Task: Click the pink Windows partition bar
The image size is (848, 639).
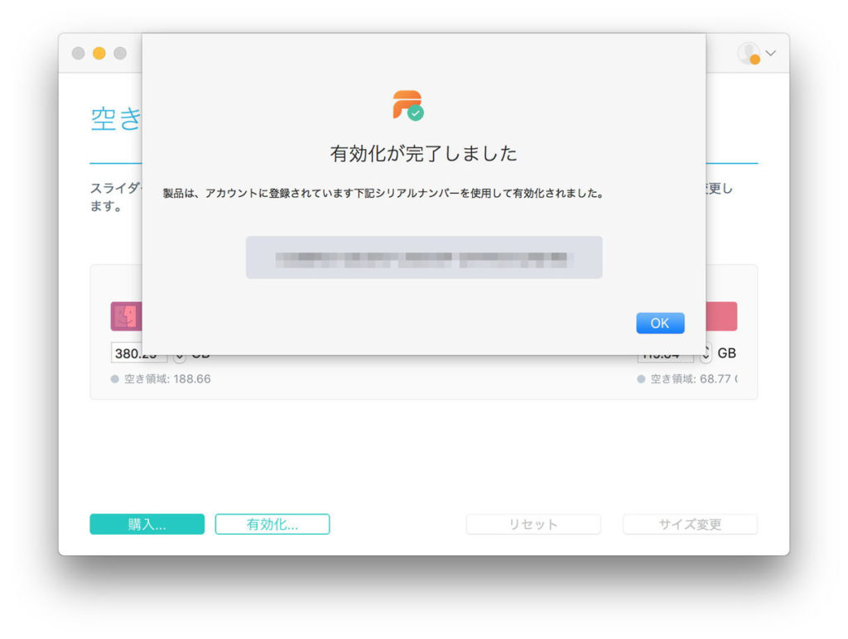Action: 721,316
